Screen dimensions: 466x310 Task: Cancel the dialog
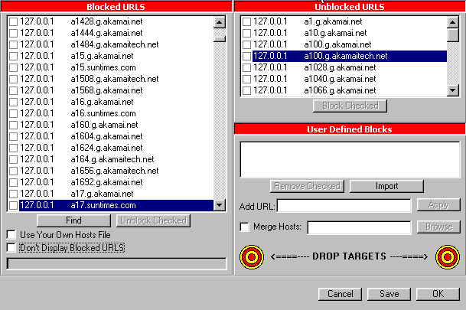[340, 294]
